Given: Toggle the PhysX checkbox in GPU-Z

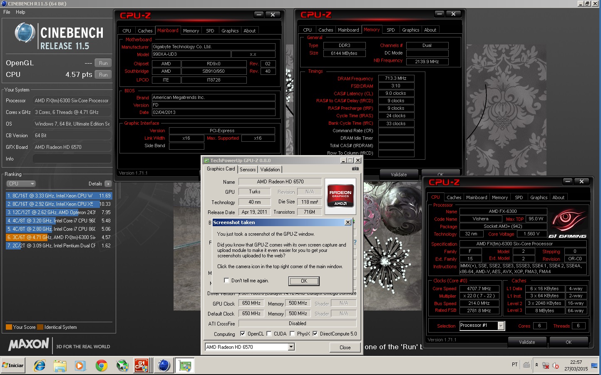Looking at the screenshot, I should [292, 334].
